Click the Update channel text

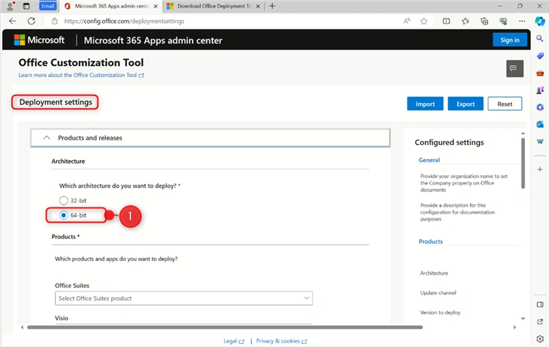[x=438, y=293]
